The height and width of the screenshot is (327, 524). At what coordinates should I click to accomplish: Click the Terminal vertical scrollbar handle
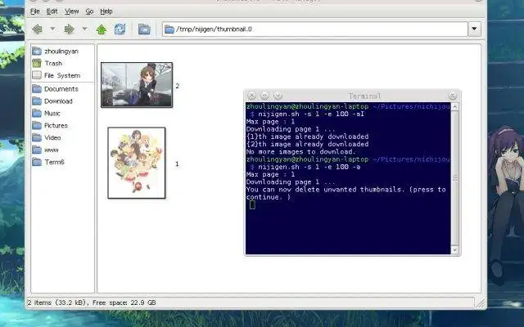coord(455,178)
